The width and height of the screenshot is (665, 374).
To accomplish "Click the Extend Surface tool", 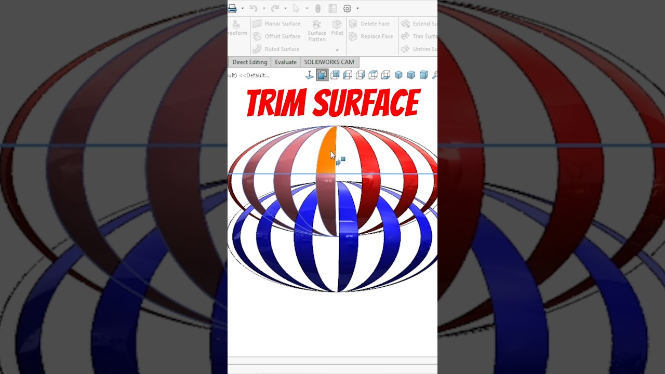I will click(x=419, y=24).
